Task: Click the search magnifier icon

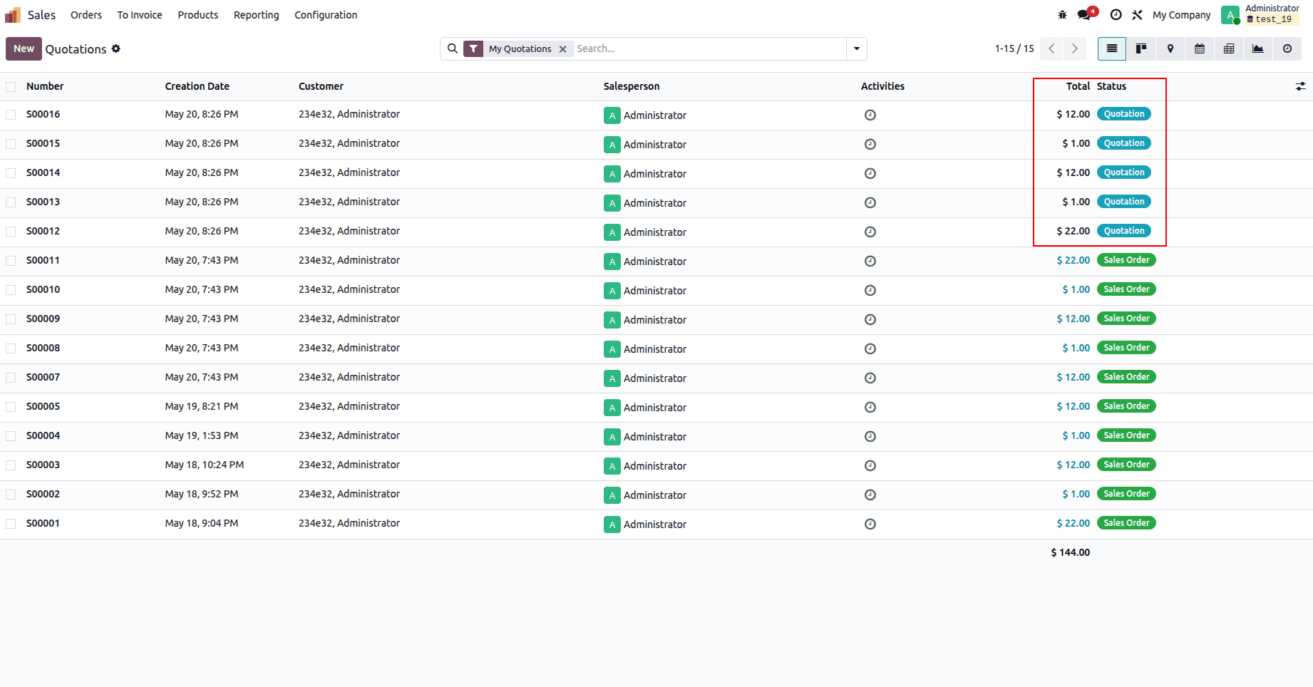Action: point(453,48)
